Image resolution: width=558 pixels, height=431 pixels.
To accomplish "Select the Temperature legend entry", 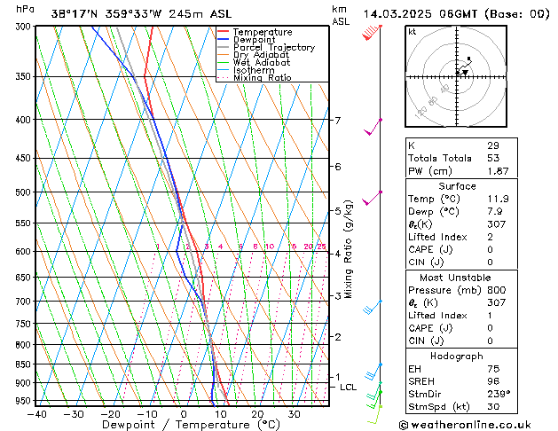I will pyautogui.click(x=262, y=32).
